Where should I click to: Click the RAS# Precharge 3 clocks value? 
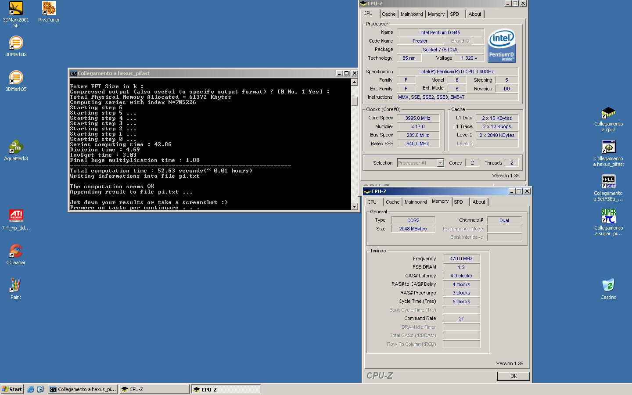pyautogui.click(x=461, y=293)
